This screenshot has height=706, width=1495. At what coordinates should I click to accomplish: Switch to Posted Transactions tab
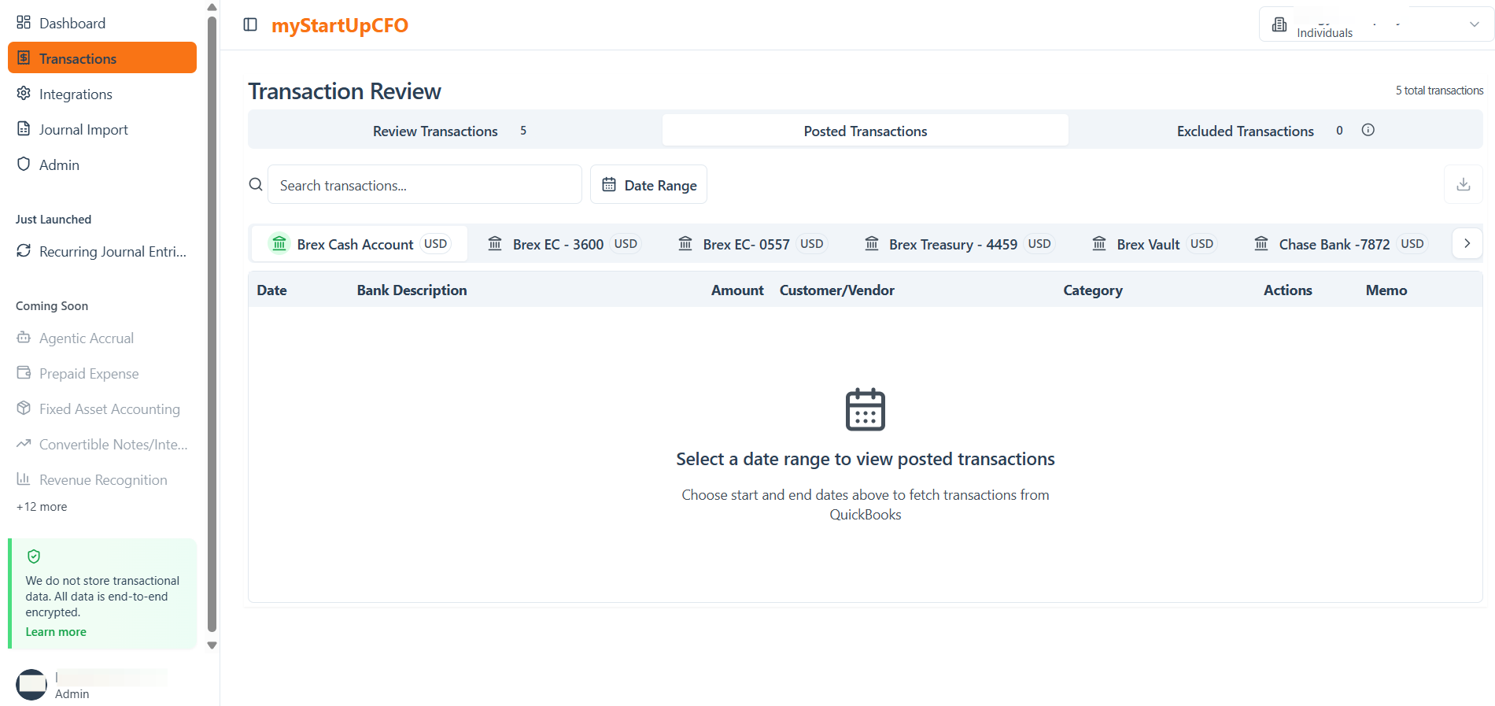pos(866,131)
